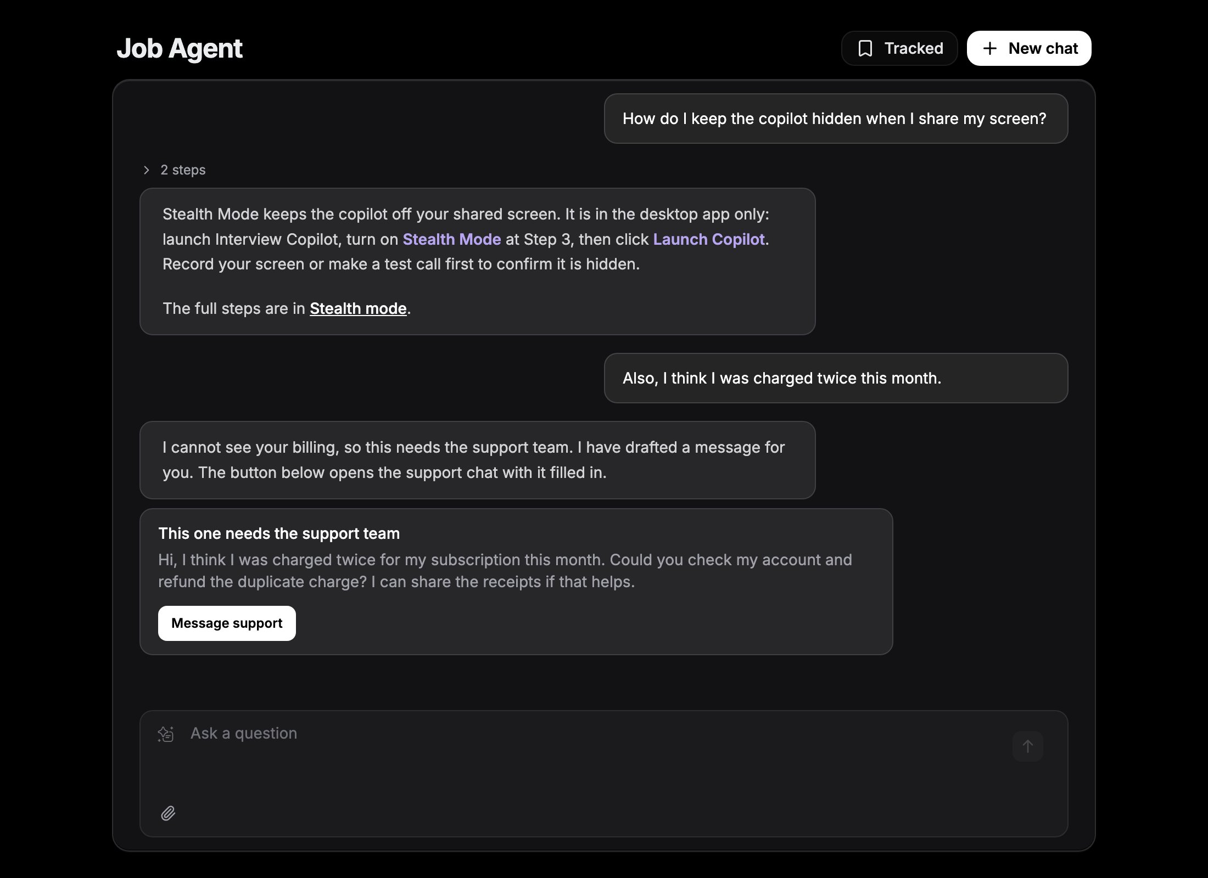Open the Stealth mode underlined link

[x=358, y=308]
